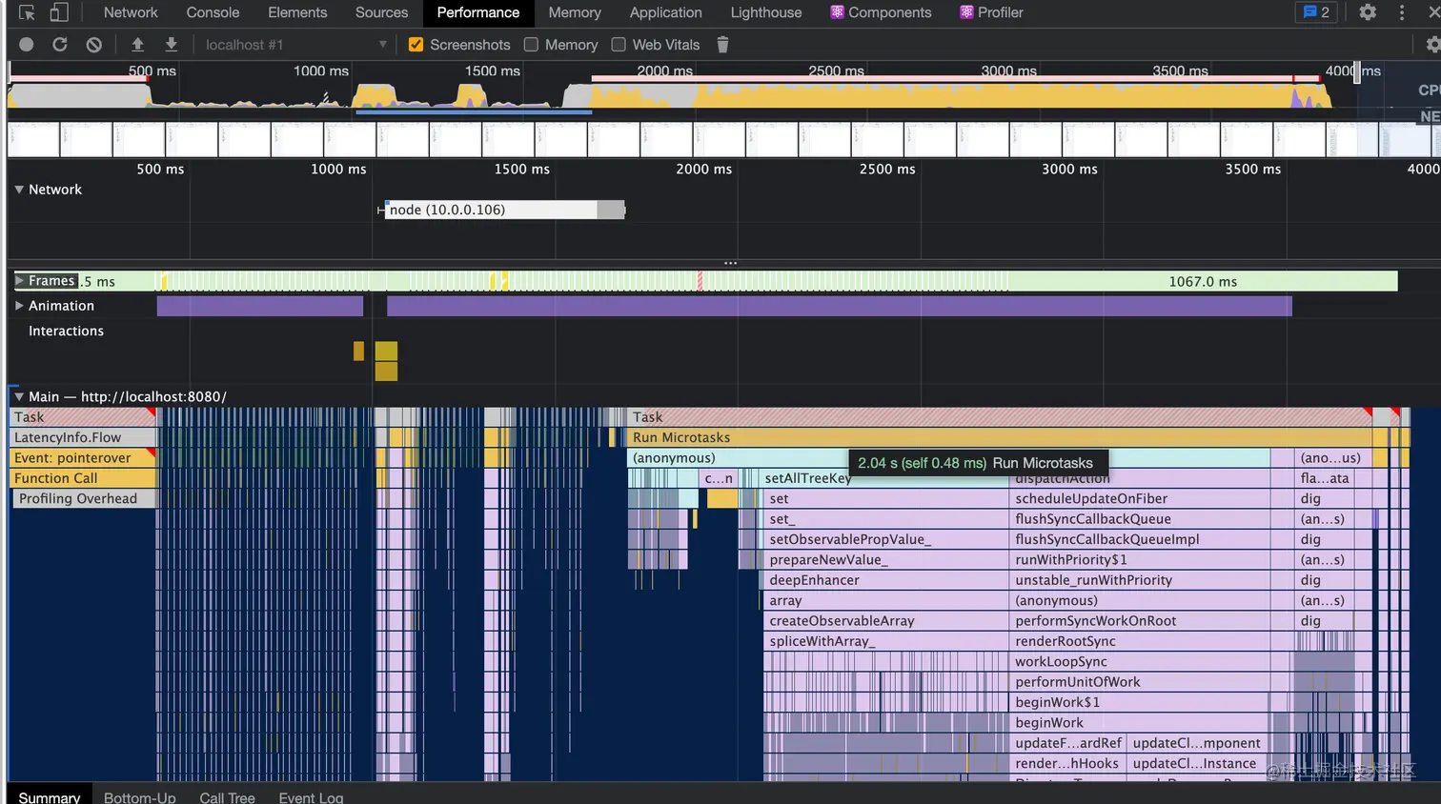The width and height of the screenshot is (1441, 804).
Task: Select the scheduleUpdateOnFiber flame entry
Action: coord(1139,498)
